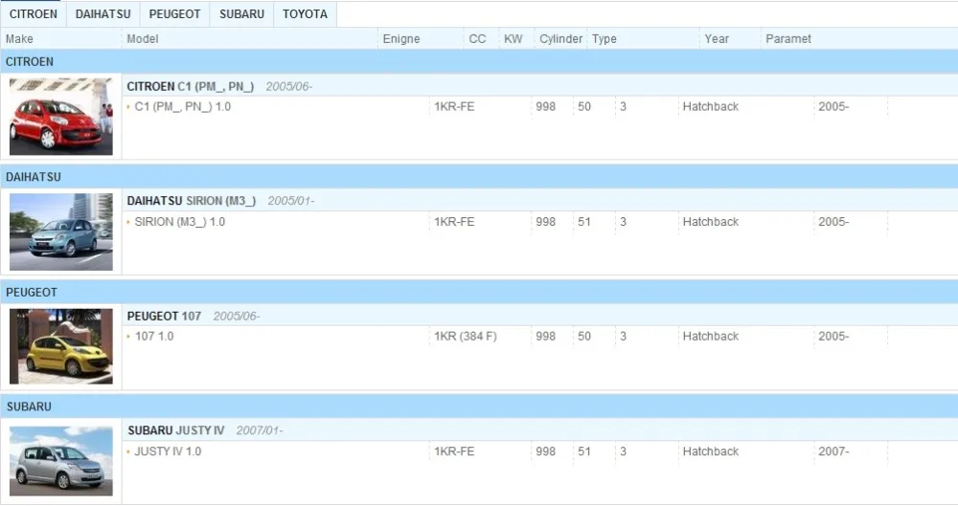
Task: Open PEUGEOT 107 model title
Action: 164,317
